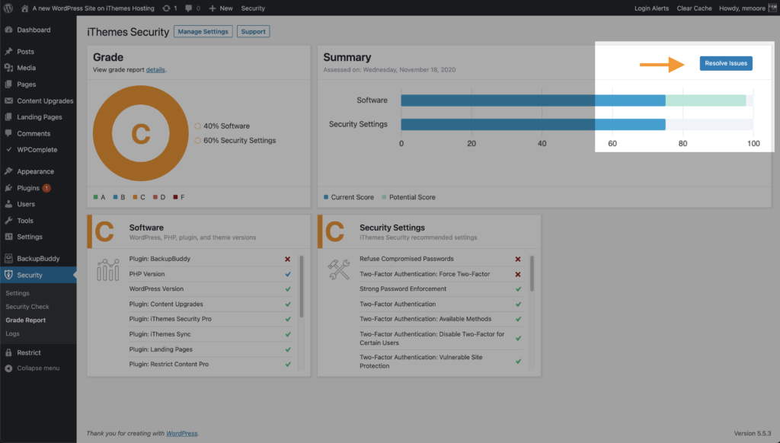
Task: Click the plus New icon in admin bar
Action: pyautogui.click(x=213, y=8)
